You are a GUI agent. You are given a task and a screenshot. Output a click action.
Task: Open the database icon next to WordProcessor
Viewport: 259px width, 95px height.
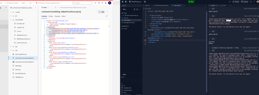145,2
